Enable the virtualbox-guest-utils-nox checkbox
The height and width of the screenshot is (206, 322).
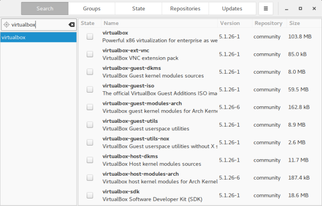(x=90, y=142)
